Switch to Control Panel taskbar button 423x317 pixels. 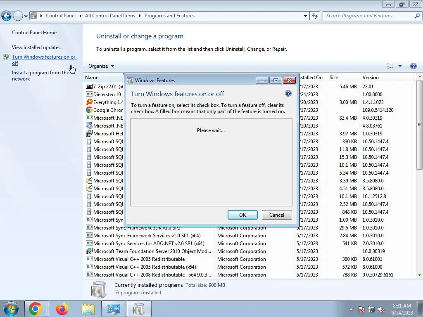113,309
